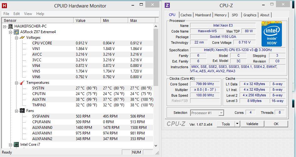The height and width of the screenshot is (157, 296).
Task: Click the scroll up arrow in sensor list
Action: [156, 26]
